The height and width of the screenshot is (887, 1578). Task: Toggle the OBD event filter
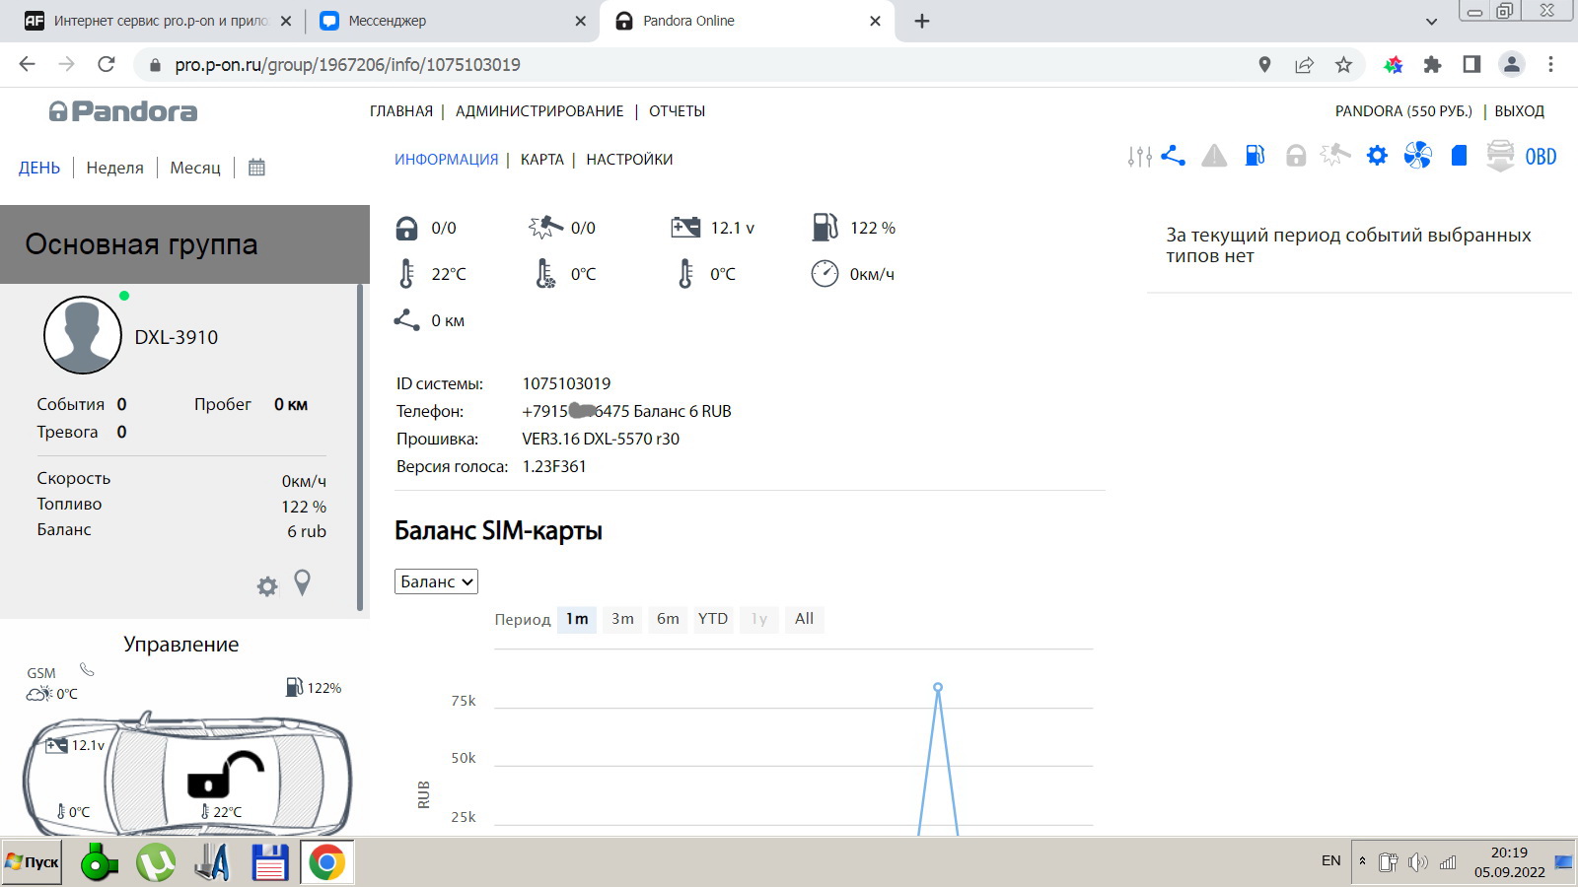1541,157
